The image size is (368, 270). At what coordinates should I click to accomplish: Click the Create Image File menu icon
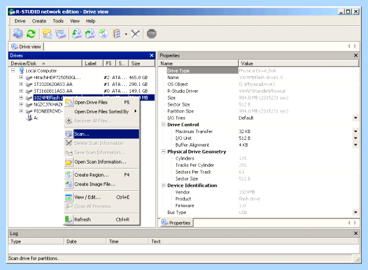(69, 184)
